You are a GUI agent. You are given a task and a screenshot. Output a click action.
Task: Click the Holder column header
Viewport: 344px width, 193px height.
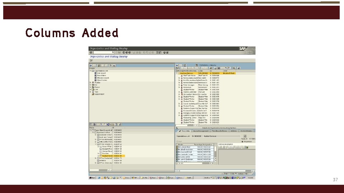[186, 145]
